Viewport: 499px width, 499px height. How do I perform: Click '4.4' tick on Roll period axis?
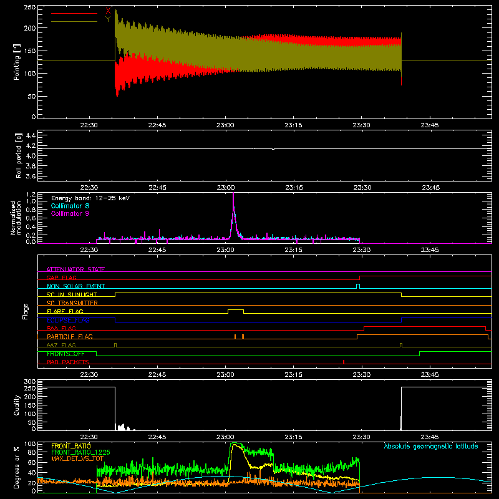[31, 135]
